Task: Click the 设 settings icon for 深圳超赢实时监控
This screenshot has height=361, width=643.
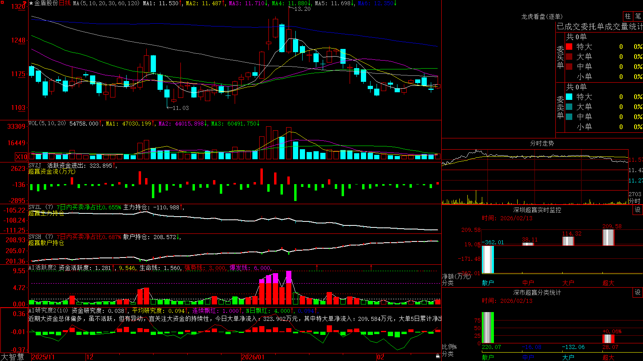Action: (638, 210)
